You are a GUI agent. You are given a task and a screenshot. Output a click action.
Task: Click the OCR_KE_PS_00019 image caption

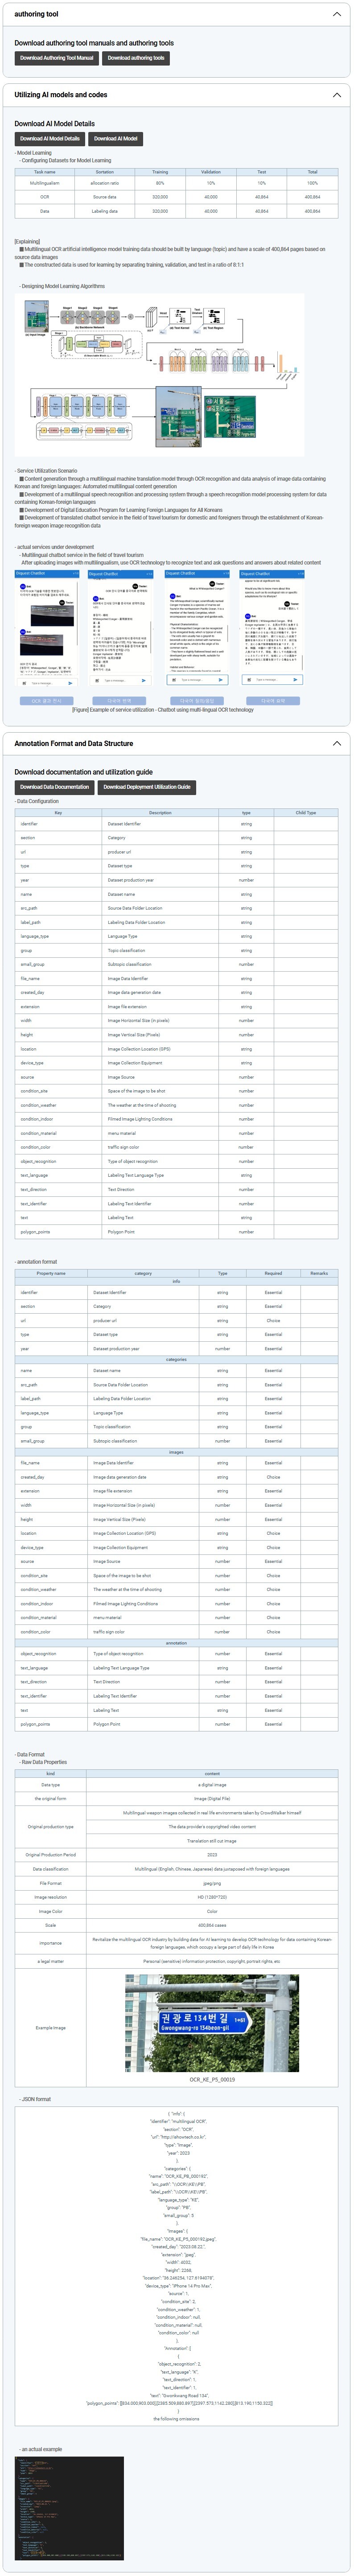click(212, 2079)
